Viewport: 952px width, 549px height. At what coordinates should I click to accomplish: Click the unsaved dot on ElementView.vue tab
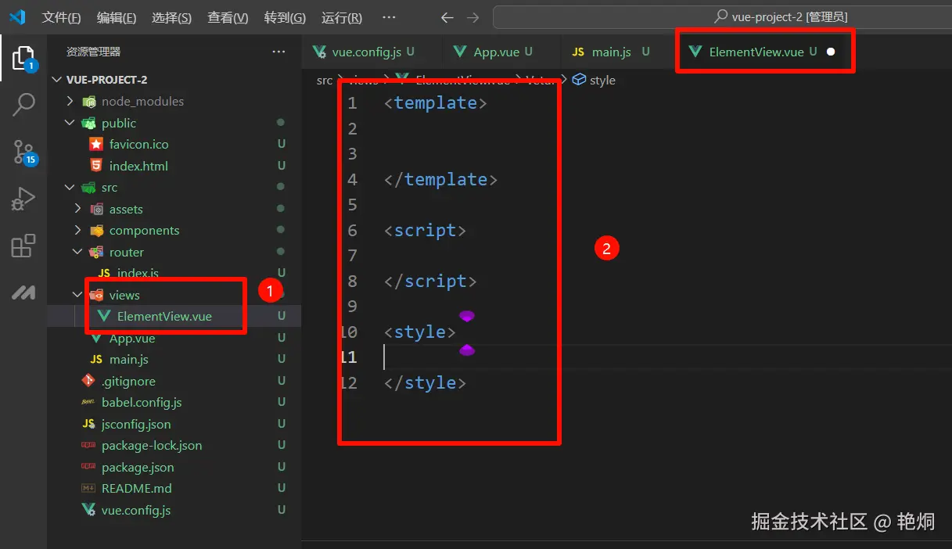pyautogui.click(x=831, y=52)
